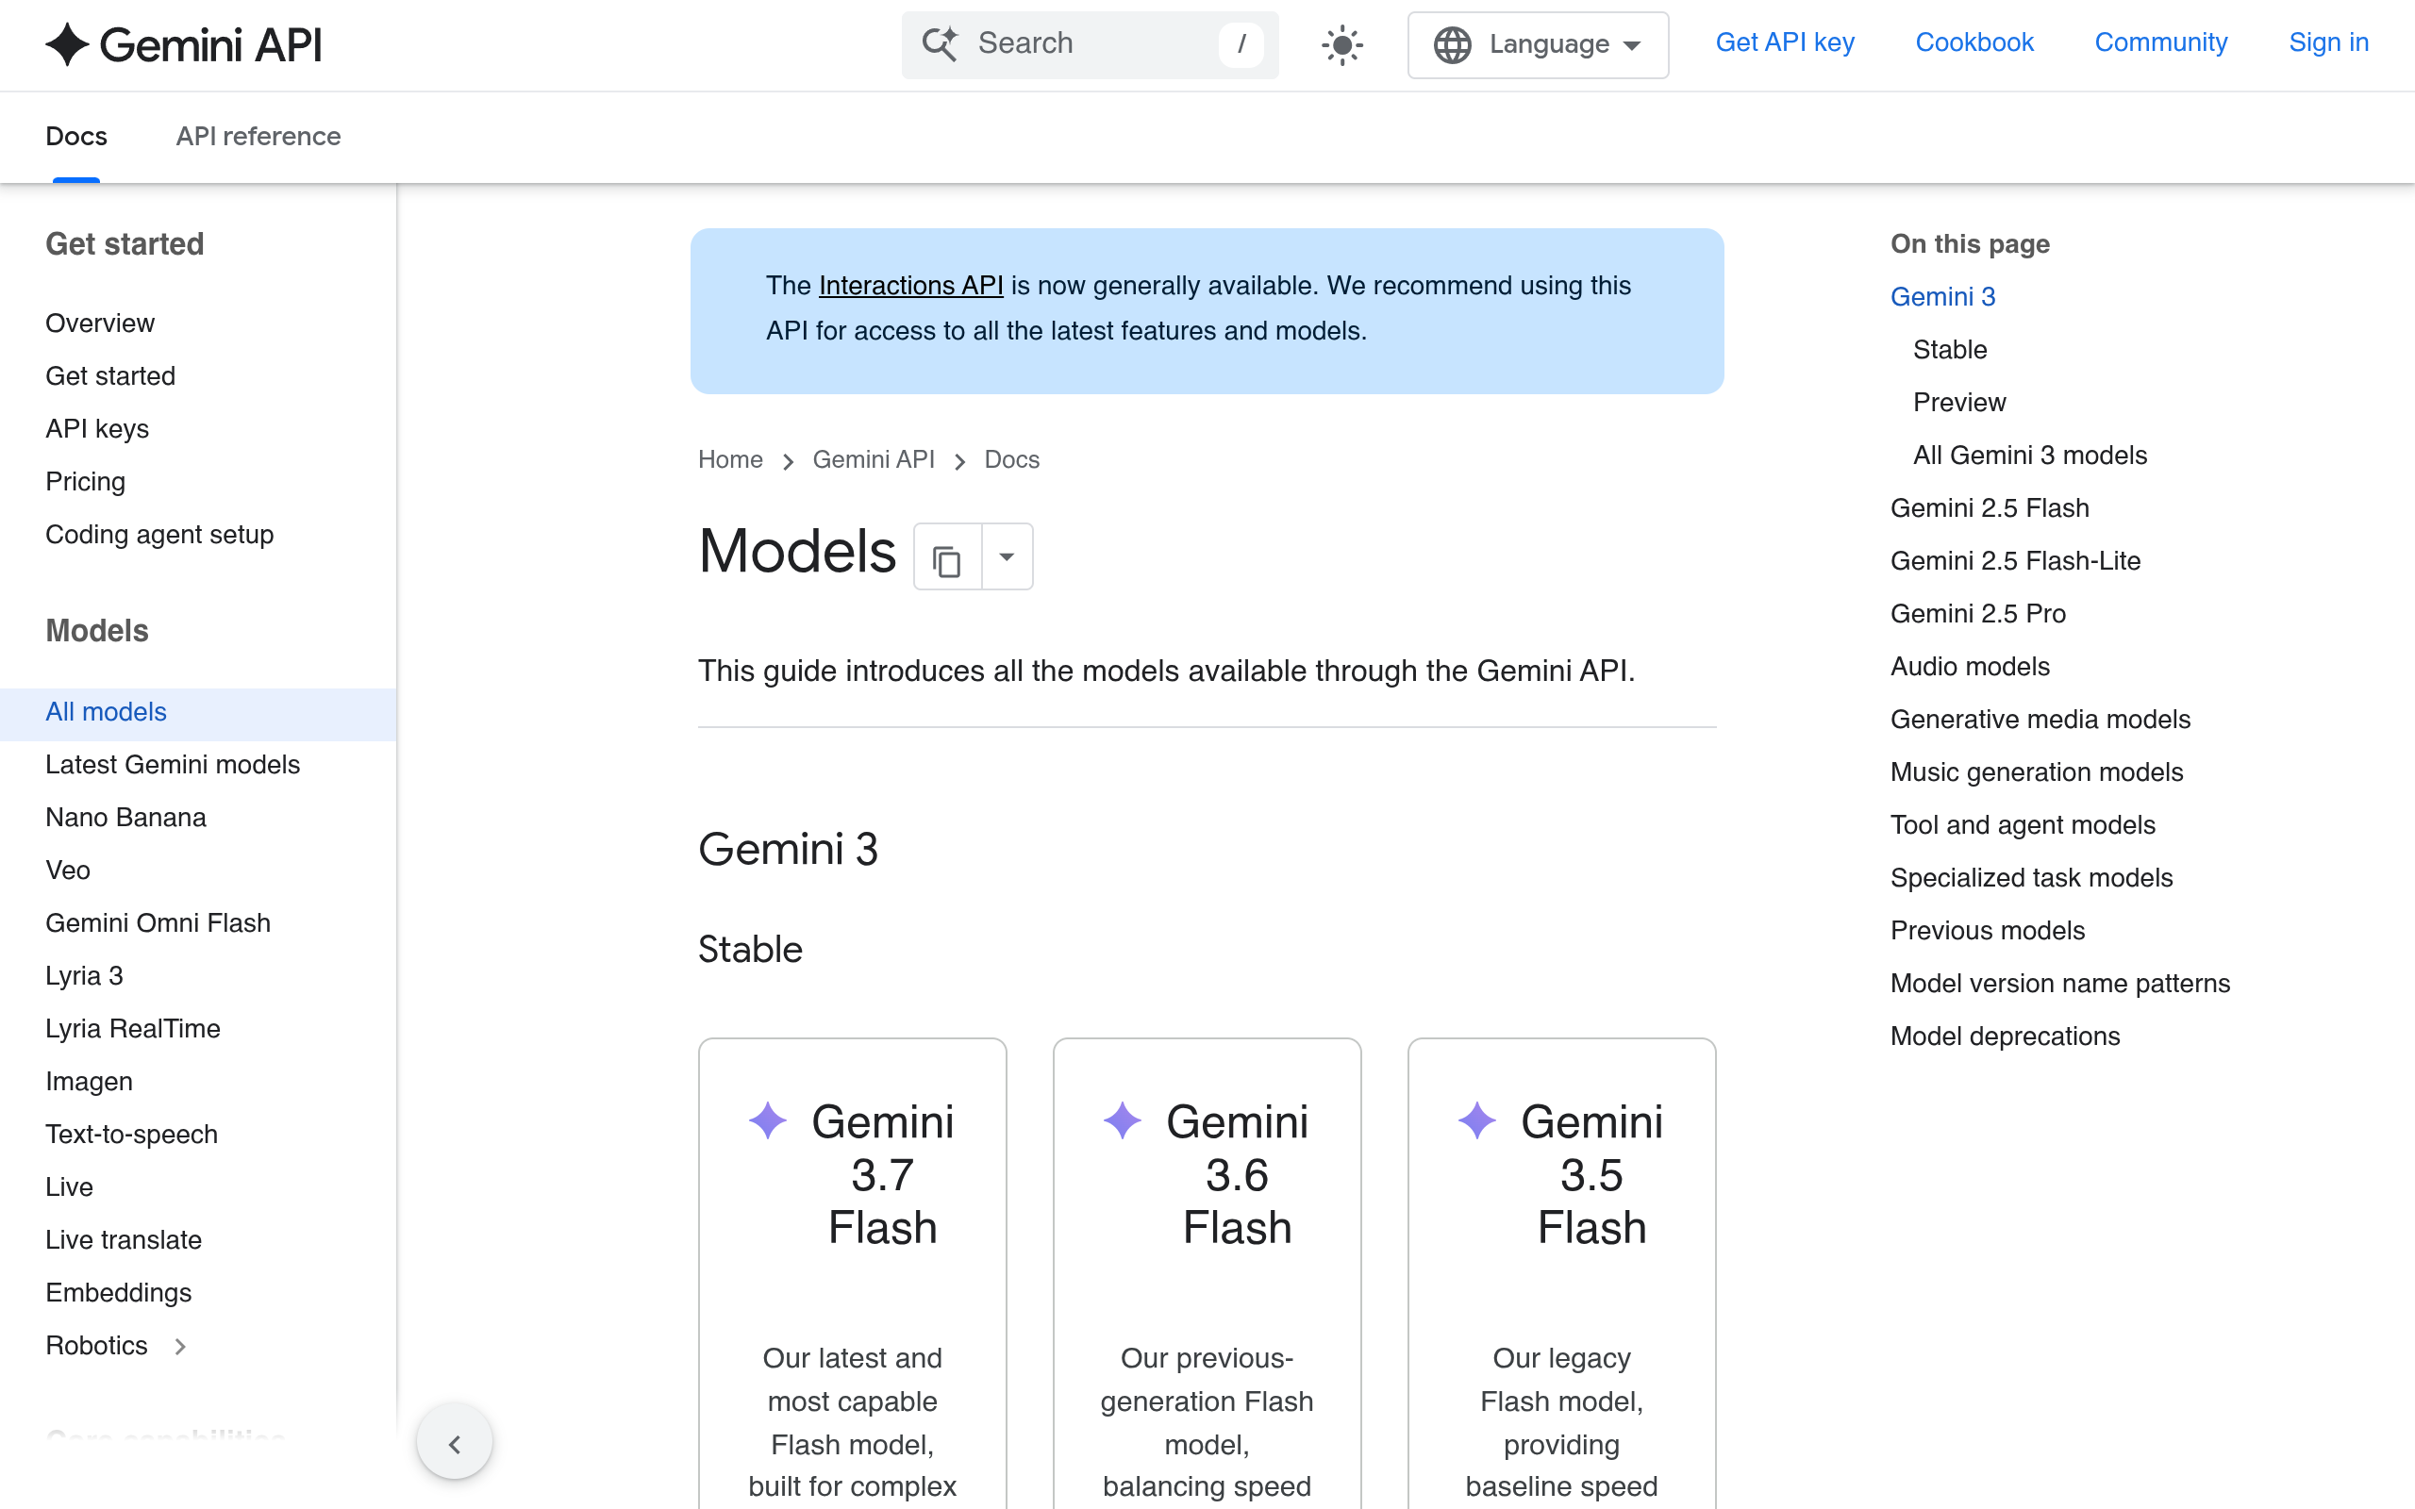Open the Cookbook link
Image resolution: width=2415 pixels, height=1509 pixels.
point(1974,43)
